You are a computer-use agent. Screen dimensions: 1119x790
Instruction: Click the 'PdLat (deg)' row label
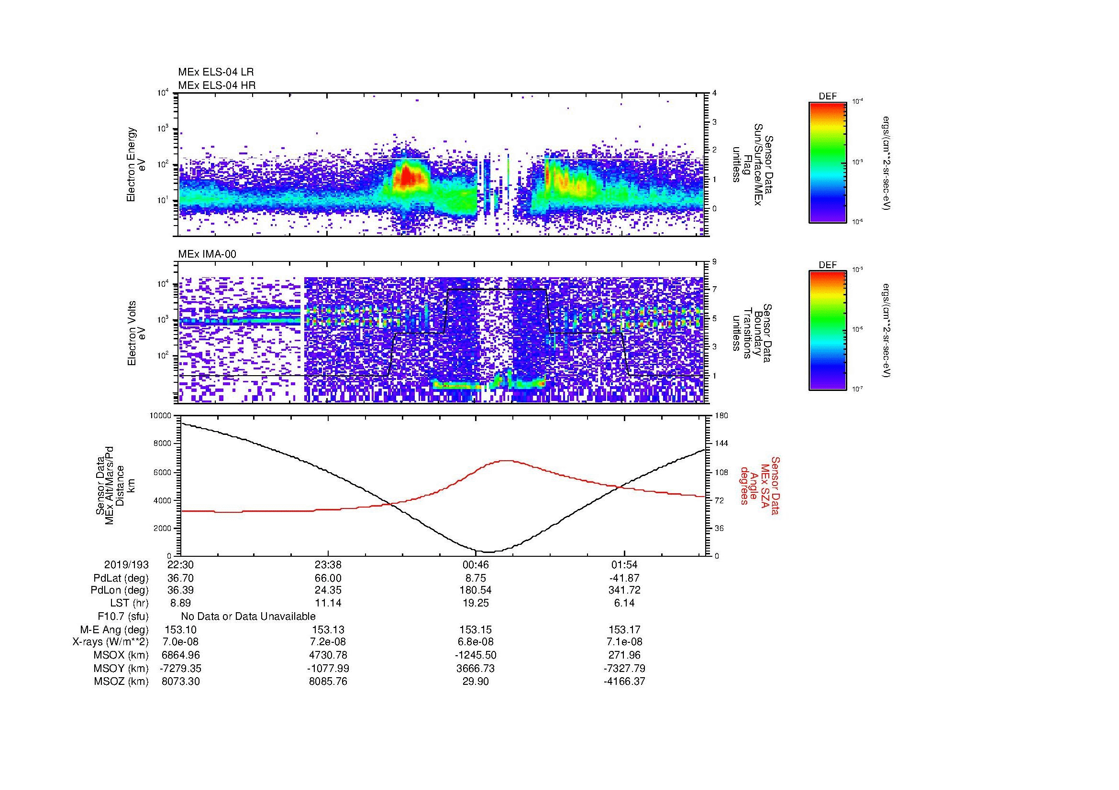coord(121,578)
